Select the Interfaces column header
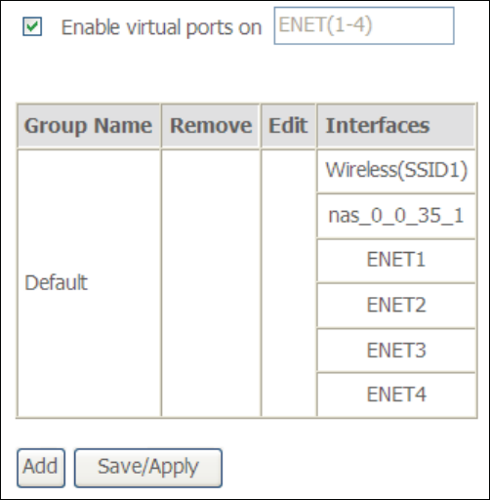 click(396, 126)
